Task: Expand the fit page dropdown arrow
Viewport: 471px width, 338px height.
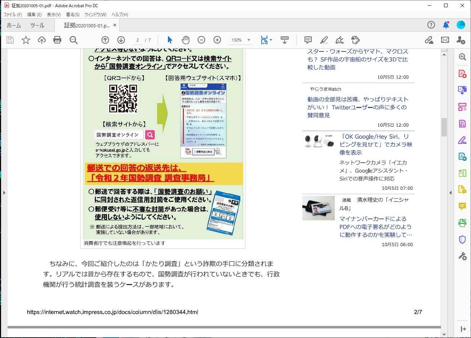Action: (x=271, y=40)
